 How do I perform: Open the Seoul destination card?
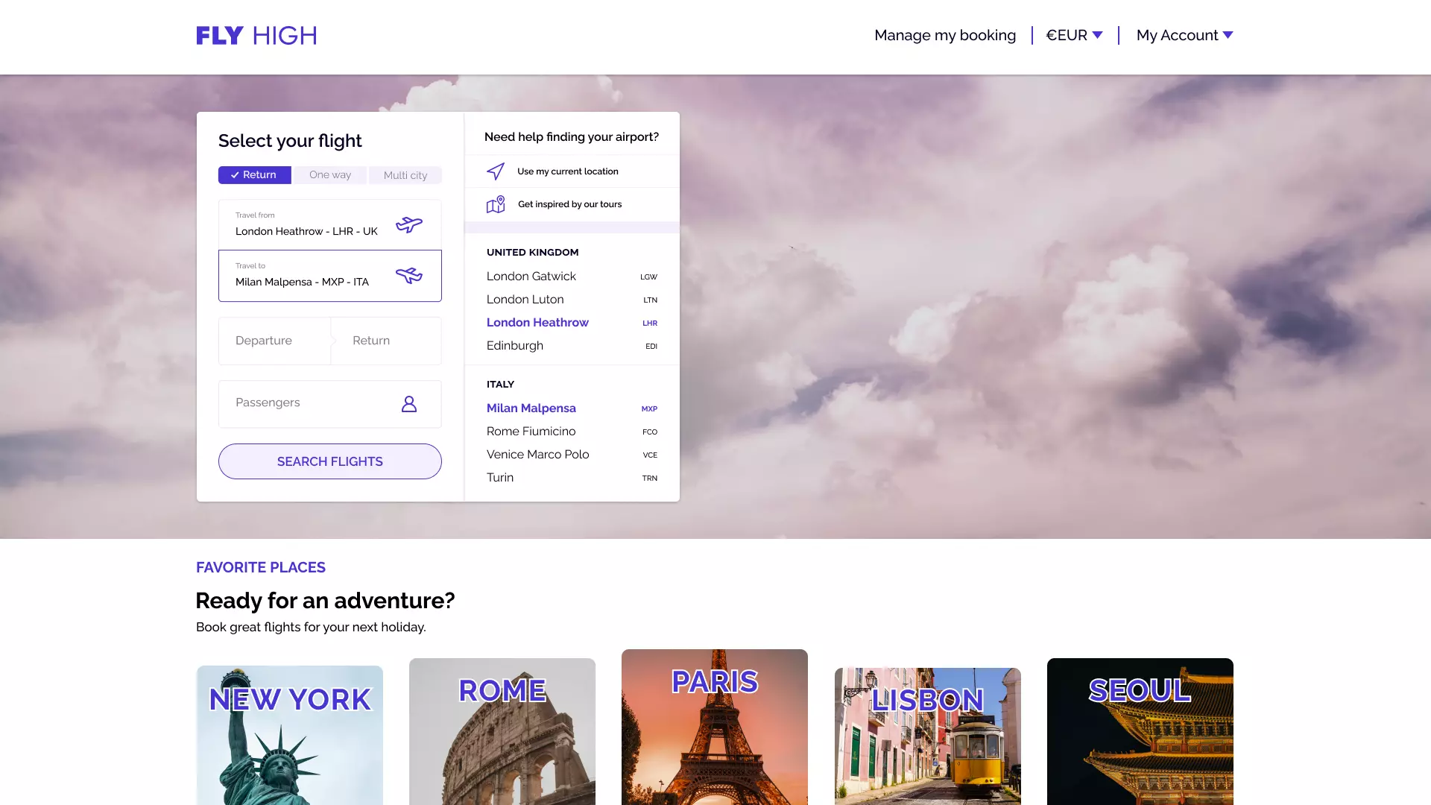click(x=1140, y=730)
